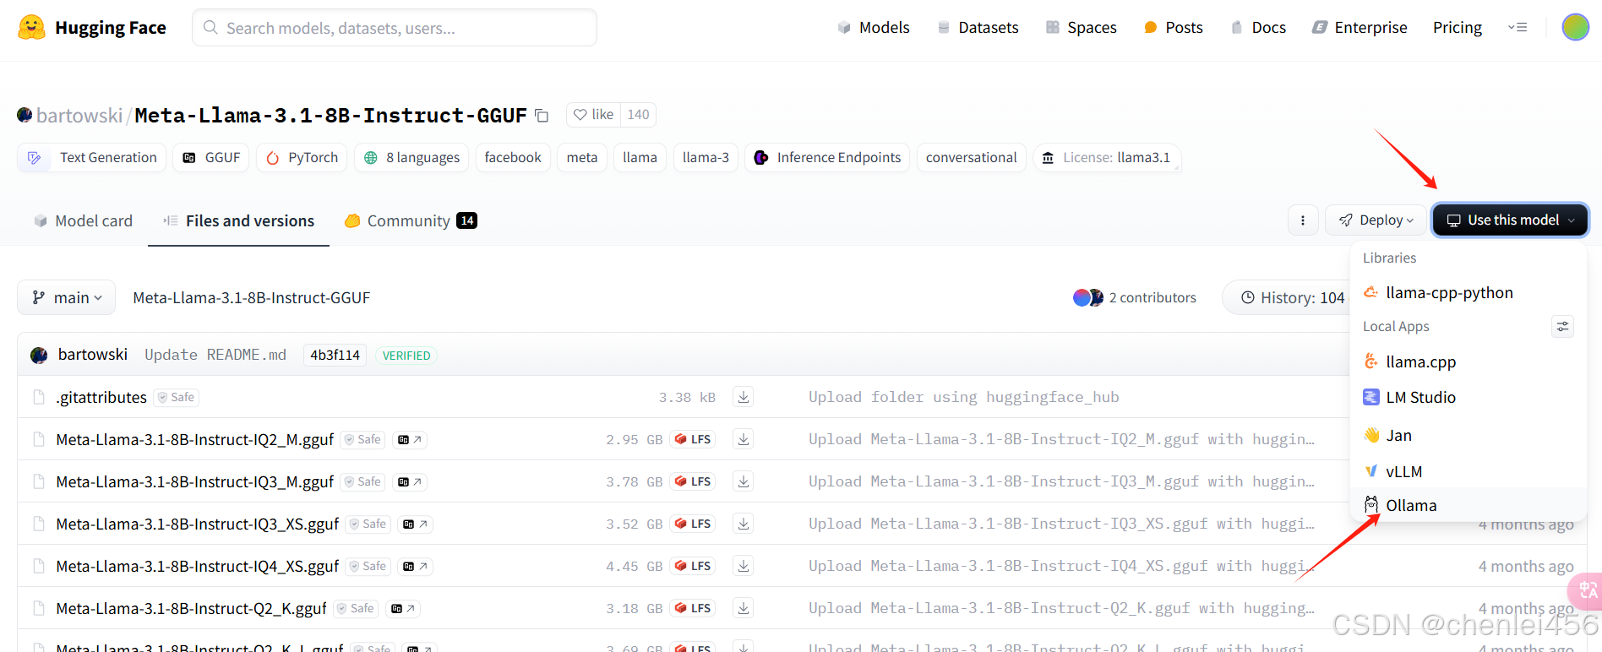1602x652 pixels.
Task: Click the conversational tag
Action: (972, 158)
